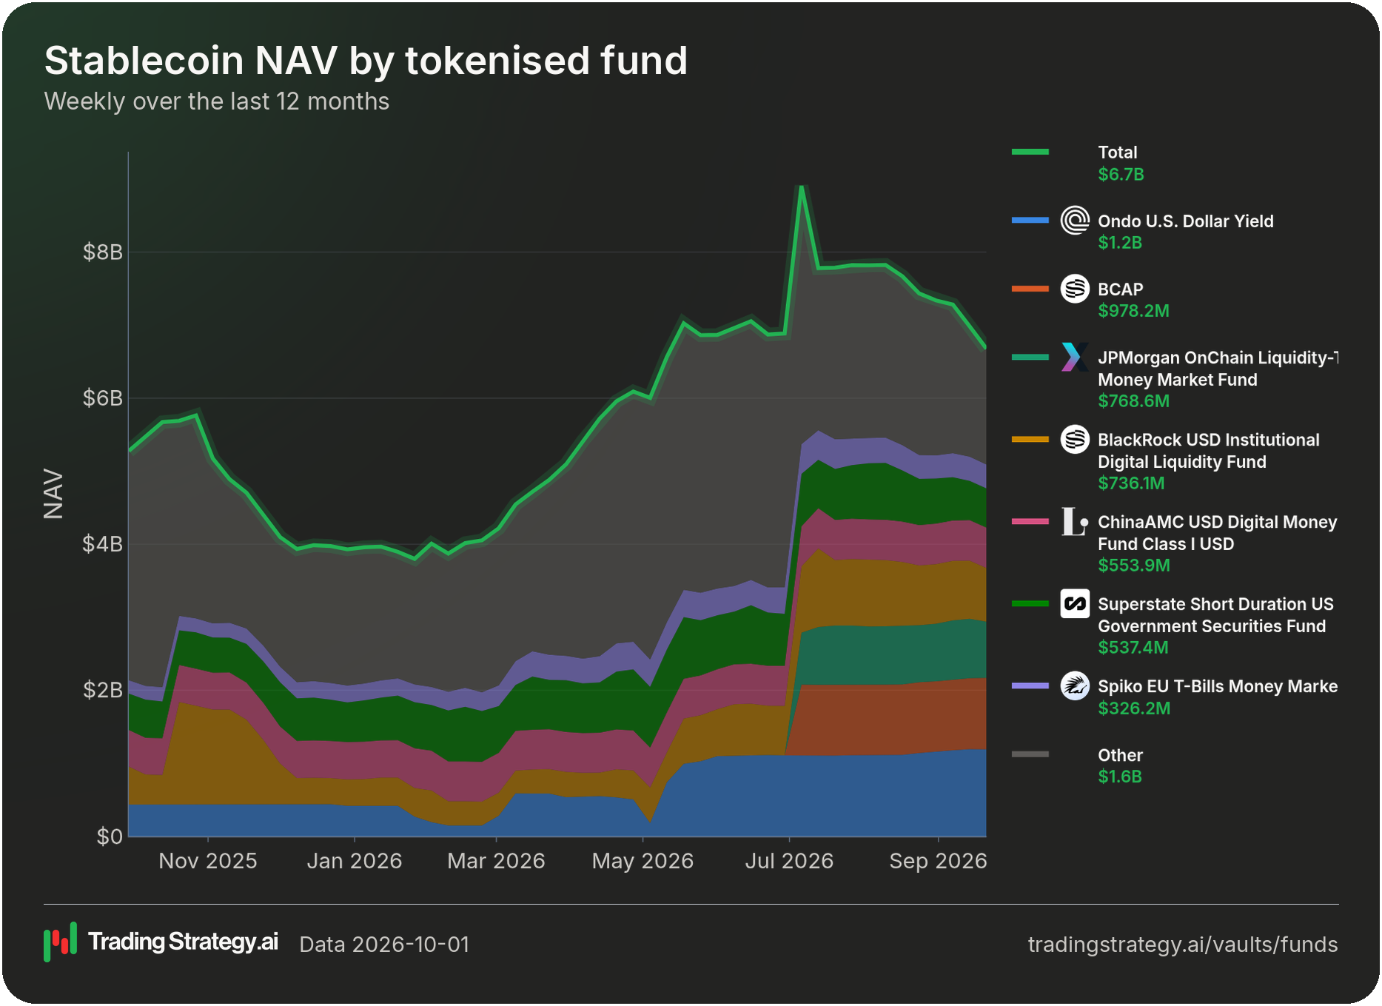Screen dimensions: 1382x1006
Task: Click the Nov 2025 x-axis label
Action: pyautogui.click(x=208, y=861)
